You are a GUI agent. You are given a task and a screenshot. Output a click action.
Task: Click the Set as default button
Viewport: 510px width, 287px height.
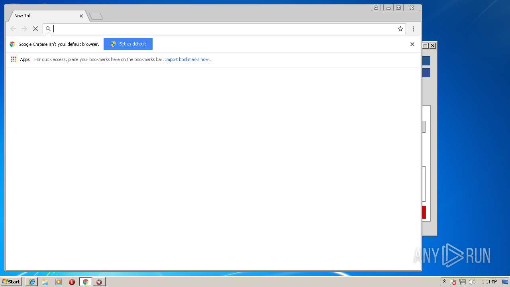click(x=128, y=44)
